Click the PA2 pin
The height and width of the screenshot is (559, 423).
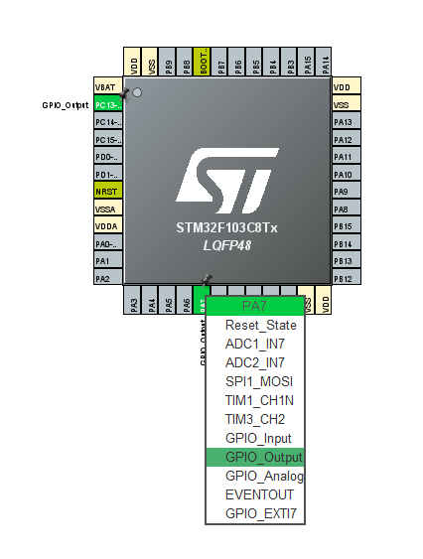click(108, 278)
